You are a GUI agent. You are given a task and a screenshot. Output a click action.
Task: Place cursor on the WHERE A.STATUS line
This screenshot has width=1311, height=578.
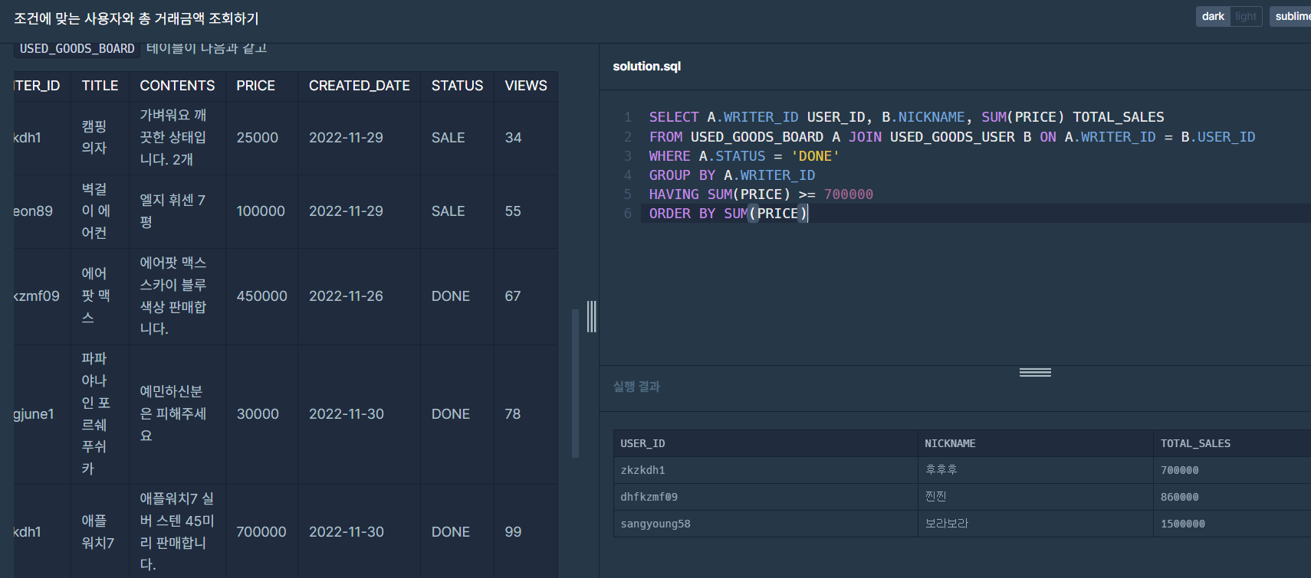tap(744, 156)
